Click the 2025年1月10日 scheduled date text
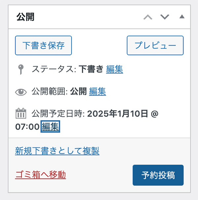 117,114
